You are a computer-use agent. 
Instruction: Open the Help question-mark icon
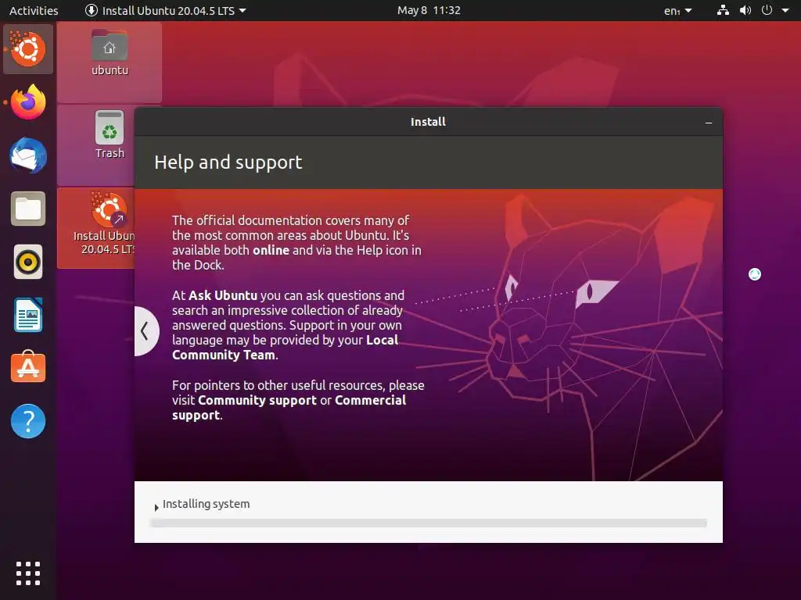coord(28,421)
